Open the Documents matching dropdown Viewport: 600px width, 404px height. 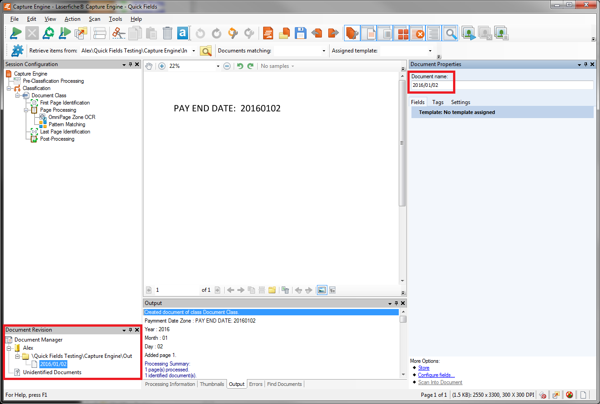pyautogui.click(x=324, y=51)
